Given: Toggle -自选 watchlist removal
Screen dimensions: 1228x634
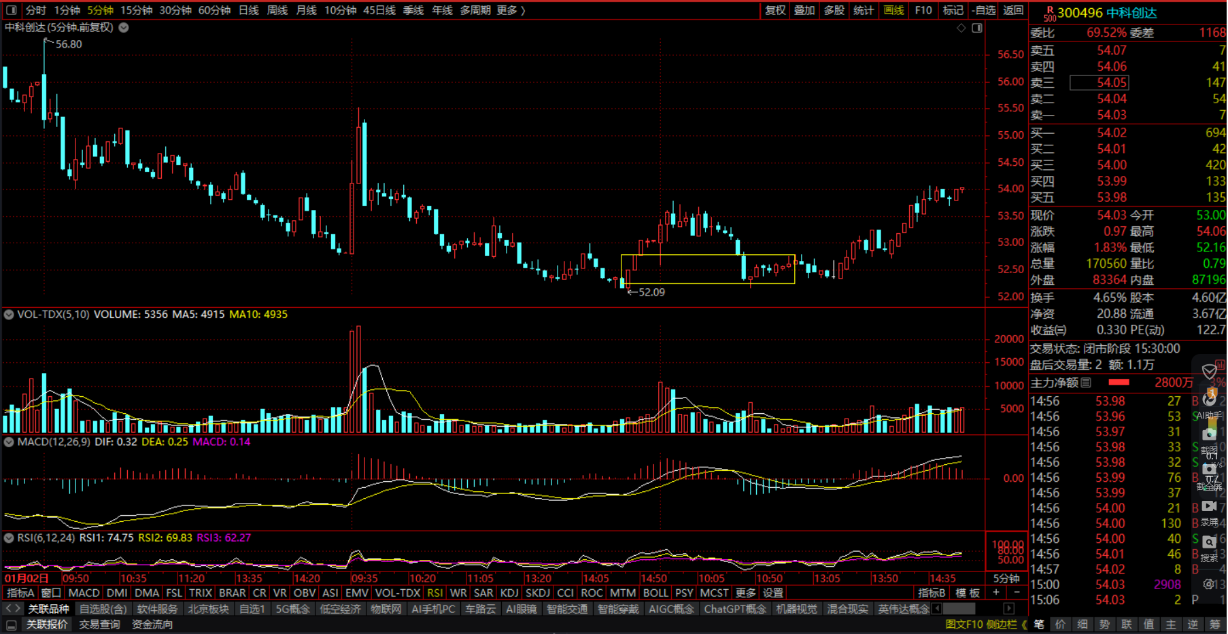Looking at the screenshot, I should pos(983,10).
